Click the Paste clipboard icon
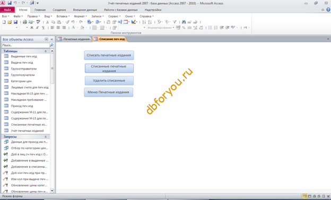The image size is (331, 200). click(x=59, y=22)
